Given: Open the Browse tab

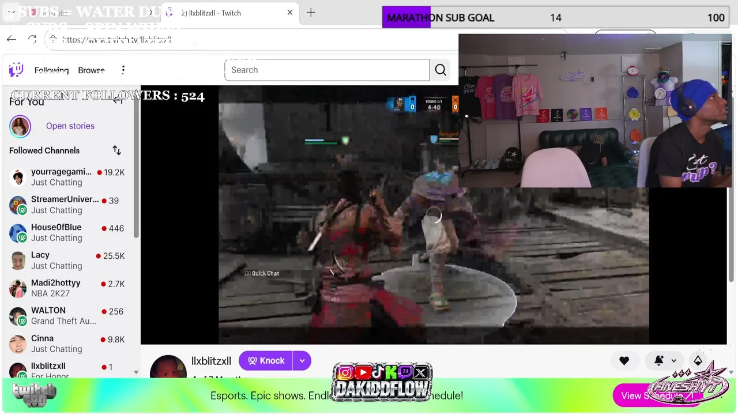Looking at the screenshot, I should pos(91,70).
